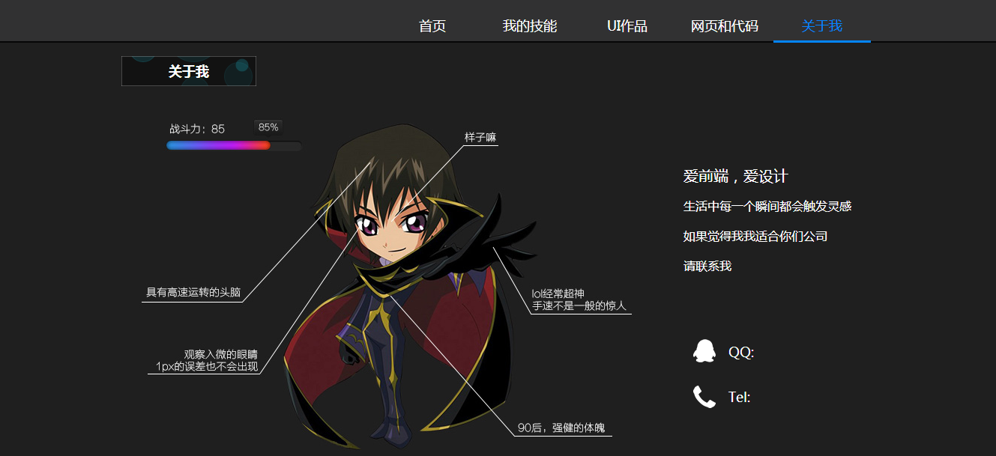The image size is (996, 456).
Task: Click the 请联系我 text line
Action: tap(707, 266)
